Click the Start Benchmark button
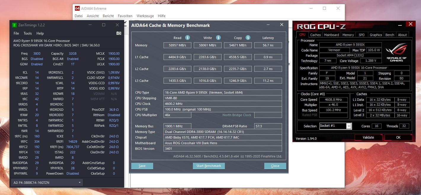This screenshot has width=421, height=195. click(209, 166)
